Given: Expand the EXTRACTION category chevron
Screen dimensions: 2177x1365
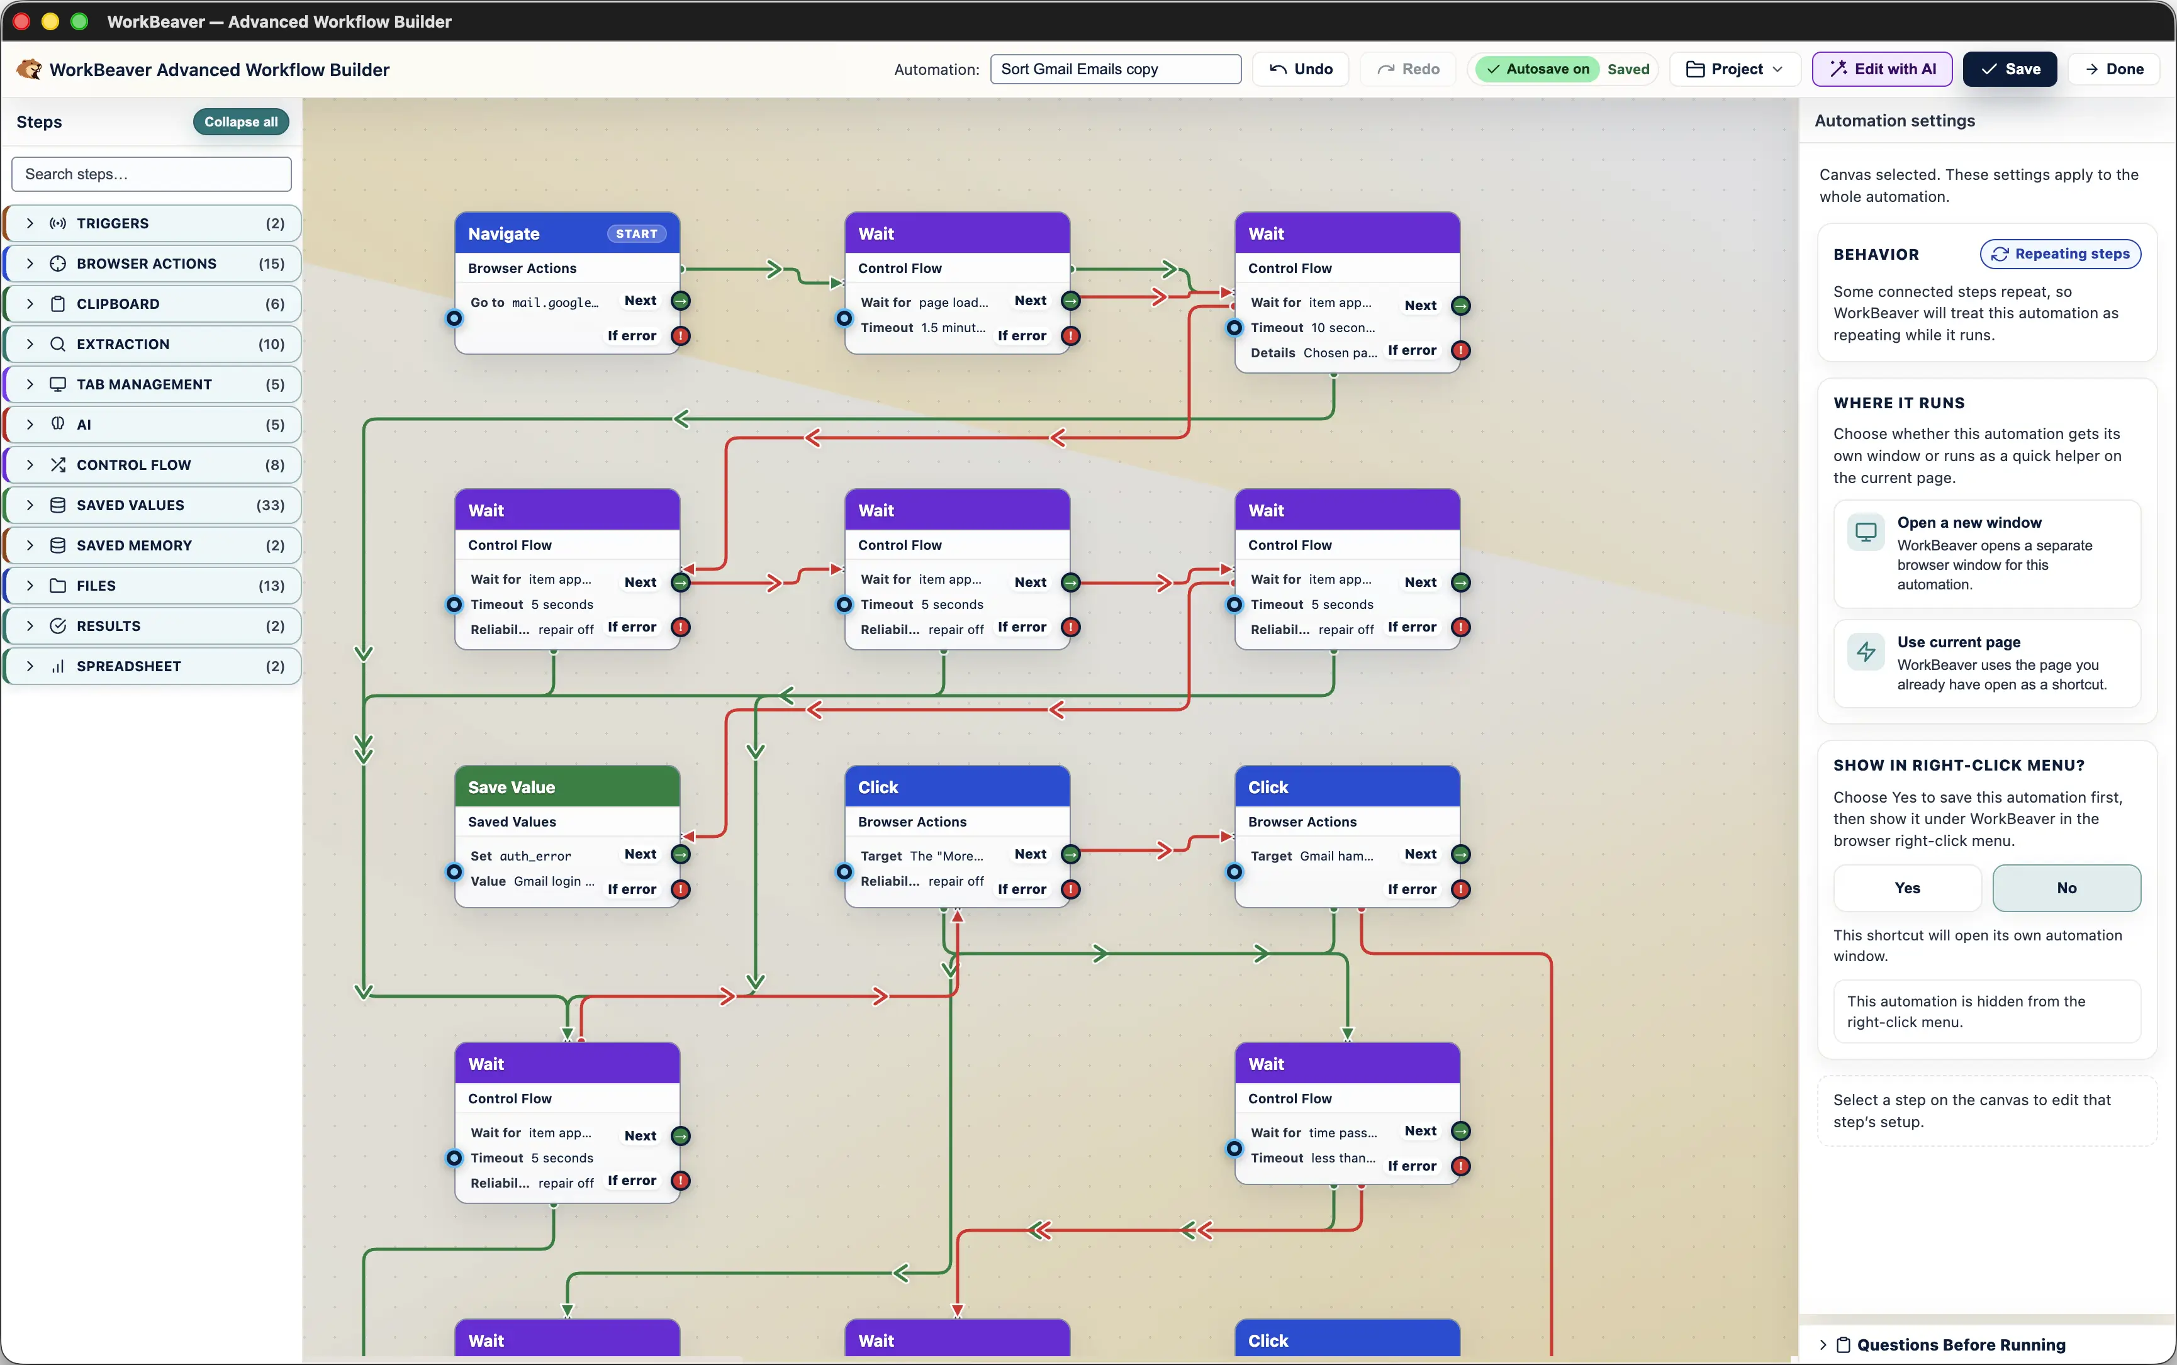Looking at the screenshot, I should pyautogui.click(x=30, y=344).
